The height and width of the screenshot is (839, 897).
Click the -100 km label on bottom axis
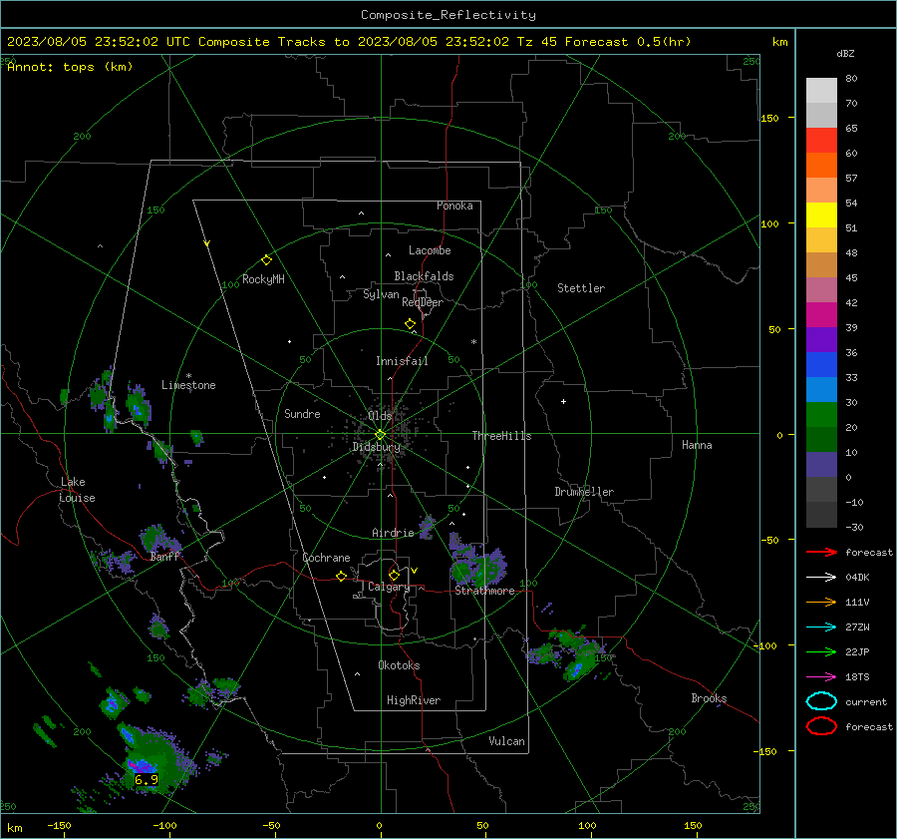pyautogui.click(x=164, y=825)
